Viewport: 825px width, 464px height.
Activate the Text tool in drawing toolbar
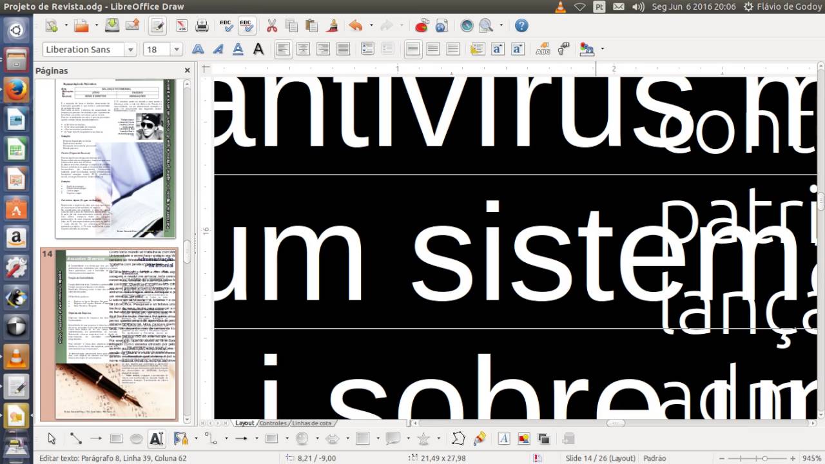(x=156, y=439)
